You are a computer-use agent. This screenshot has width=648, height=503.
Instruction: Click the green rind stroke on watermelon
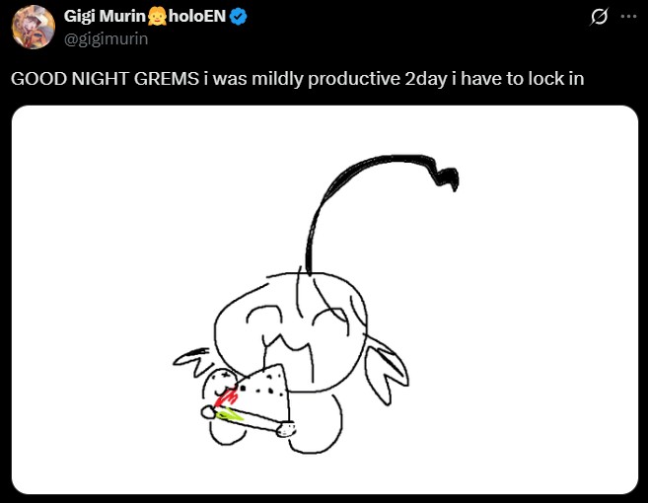(230, 414)
